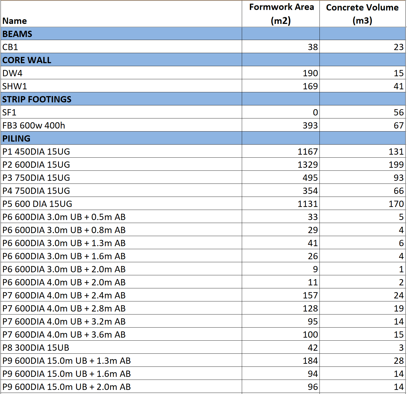The height and width of the screenshot is (394, 407).
Task: Click the BEAMS section header row
Action: pyautogui.click(x=17, y=34)
